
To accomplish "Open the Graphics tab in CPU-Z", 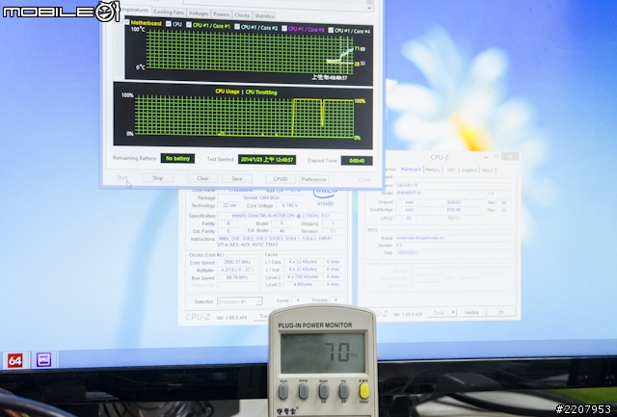I will [x=469, y=170].
